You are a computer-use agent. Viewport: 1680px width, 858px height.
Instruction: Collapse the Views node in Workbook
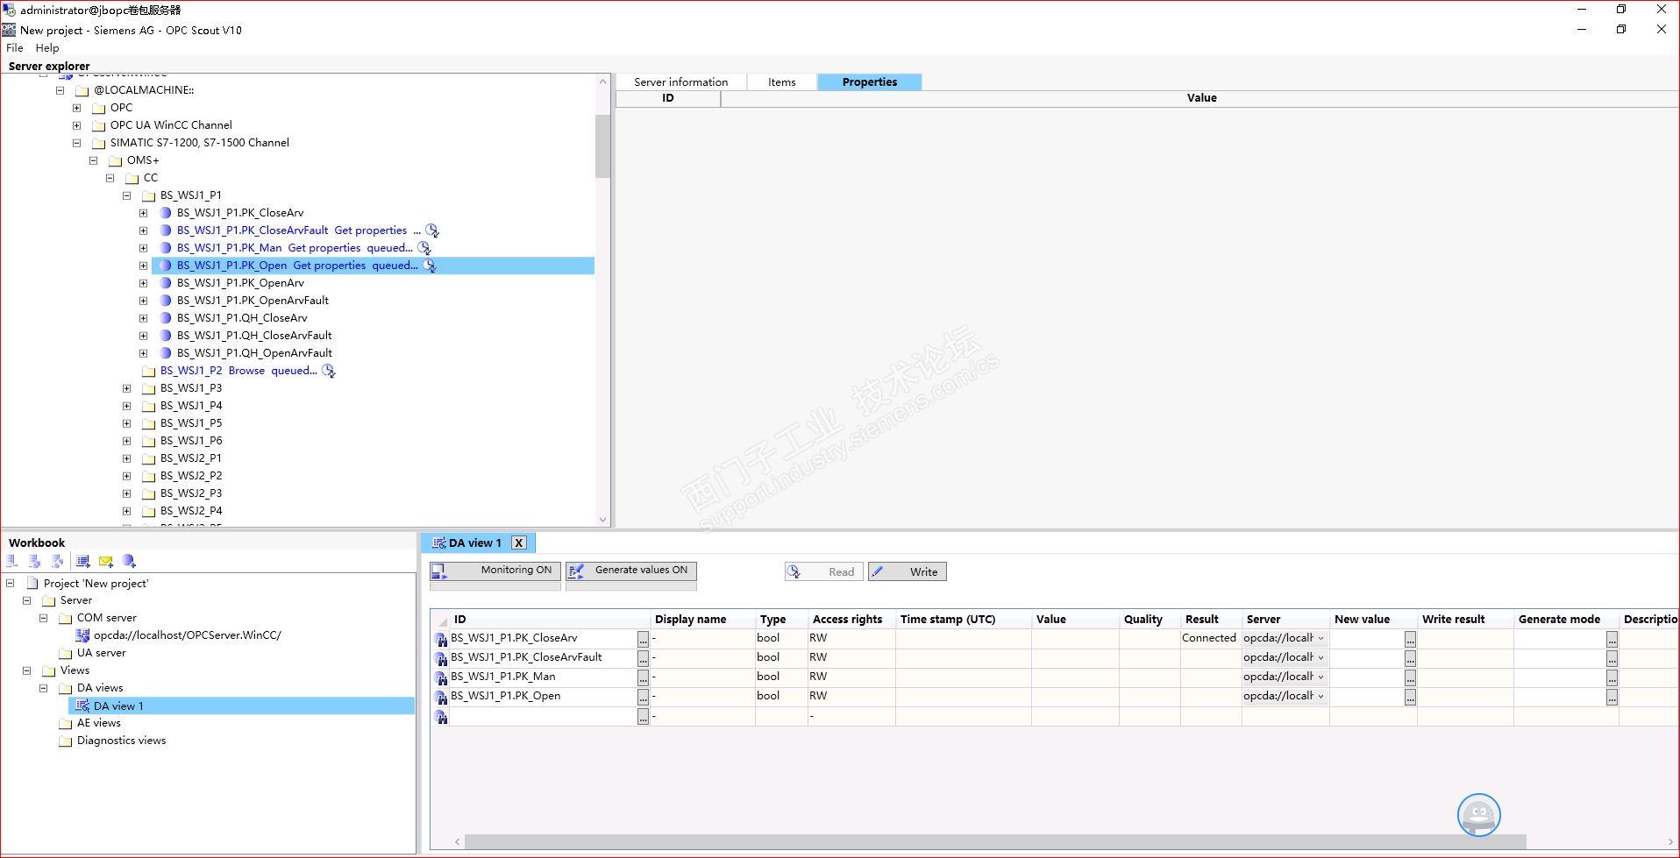pyautogui.click(x=26, y=670)
